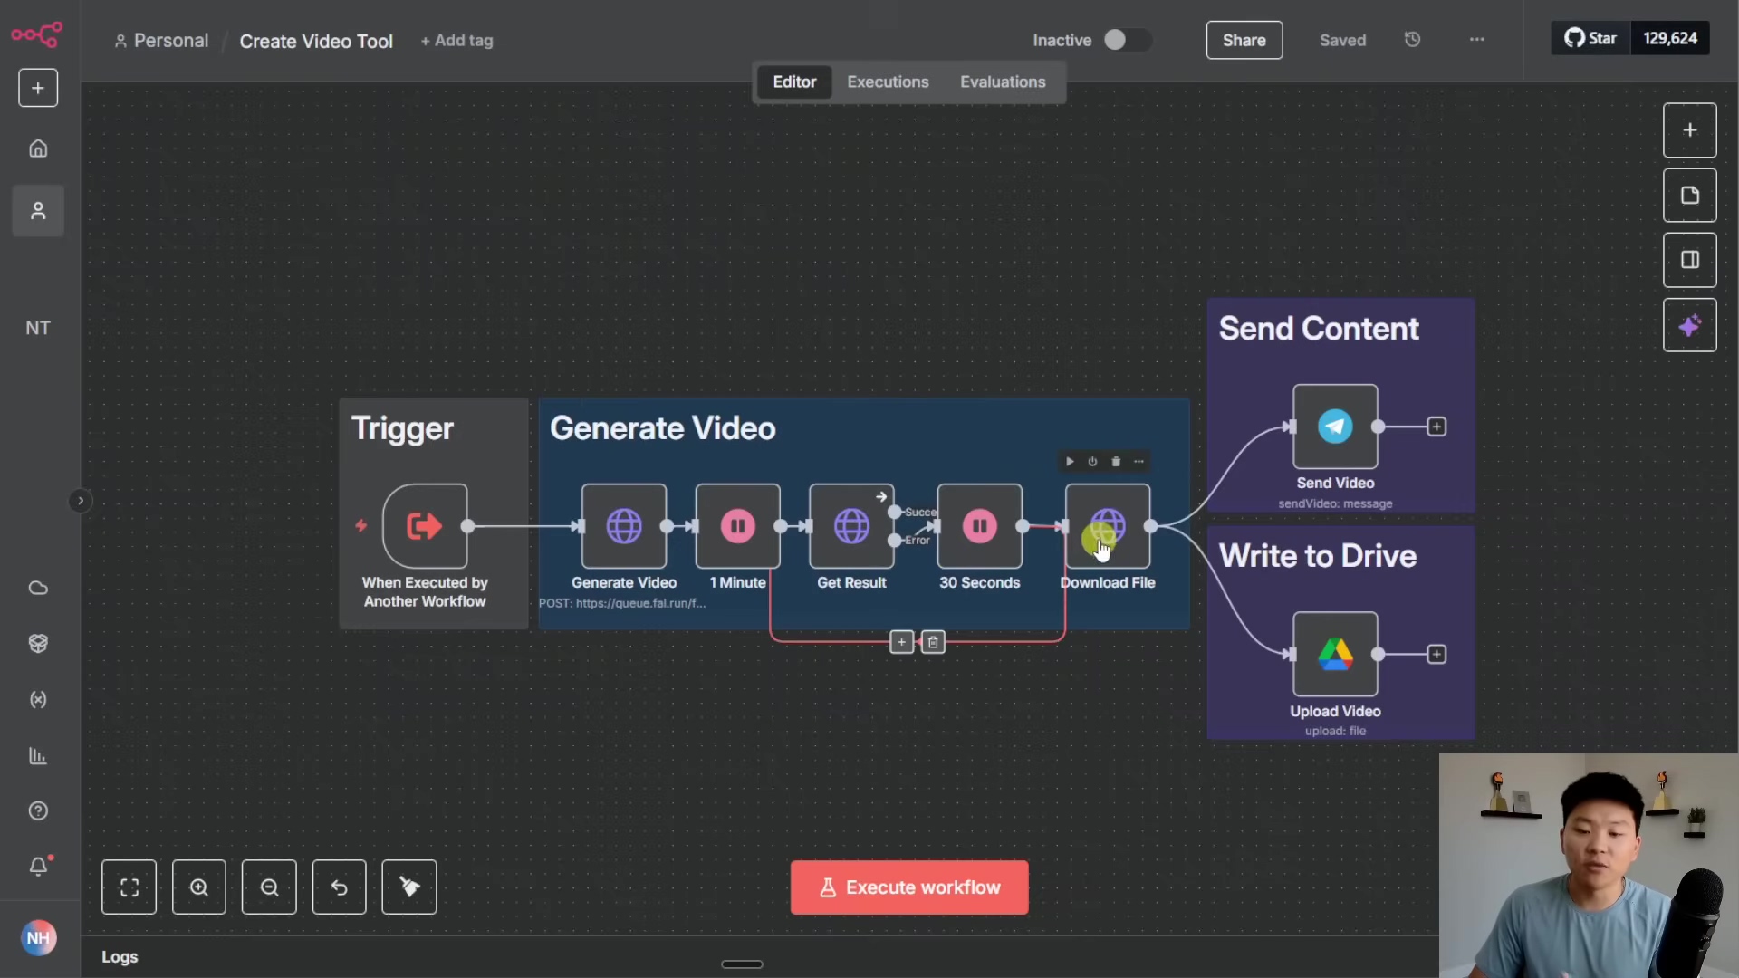The image size is (1739, 978).
Task: Open the Telegram Send Video node
Action: click(x=1335, y=427)
